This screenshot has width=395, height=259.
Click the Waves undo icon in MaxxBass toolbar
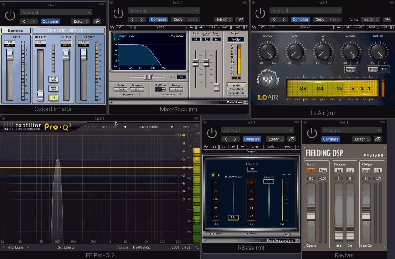click(121, 27)
